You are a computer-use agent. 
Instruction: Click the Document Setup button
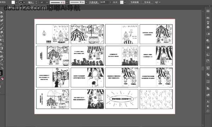point(135,2)
